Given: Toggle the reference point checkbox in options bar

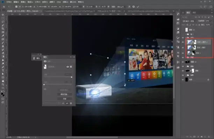Looking at the screenshot, I should 16,7.
